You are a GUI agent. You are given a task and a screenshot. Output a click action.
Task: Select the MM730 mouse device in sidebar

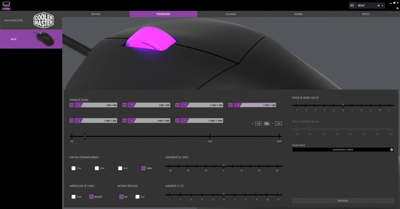31,39
